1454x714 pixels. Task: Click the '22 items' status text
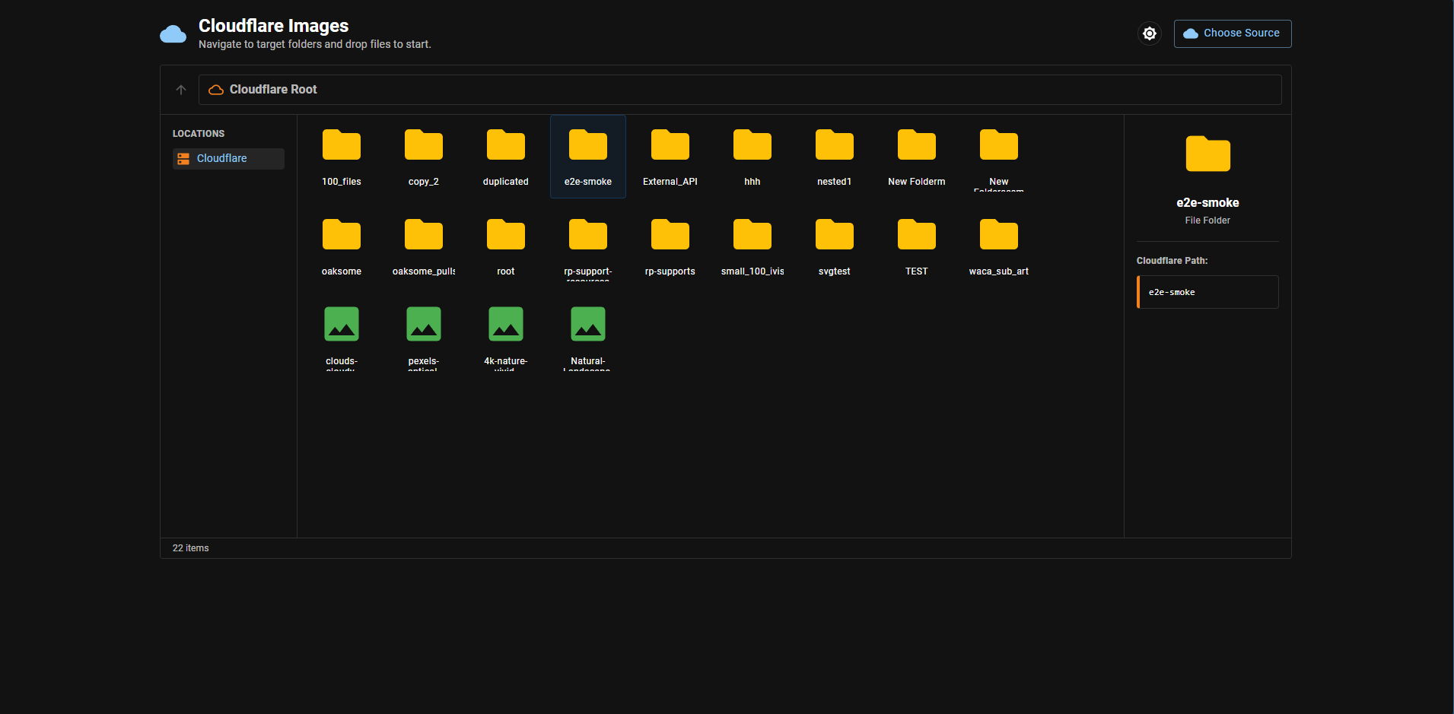click(190, 548)
